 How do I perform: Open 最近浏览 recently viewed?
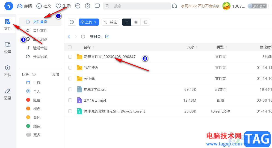click(40, 39)
